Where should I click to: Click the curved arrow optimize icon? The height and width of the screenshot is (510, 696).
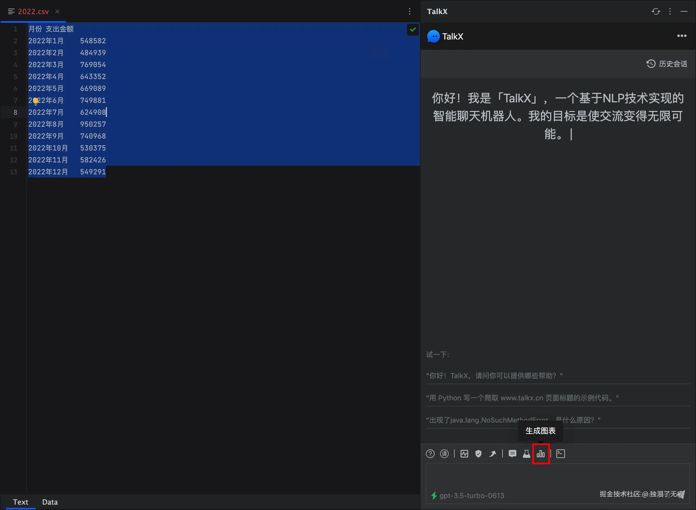(493, 453)
